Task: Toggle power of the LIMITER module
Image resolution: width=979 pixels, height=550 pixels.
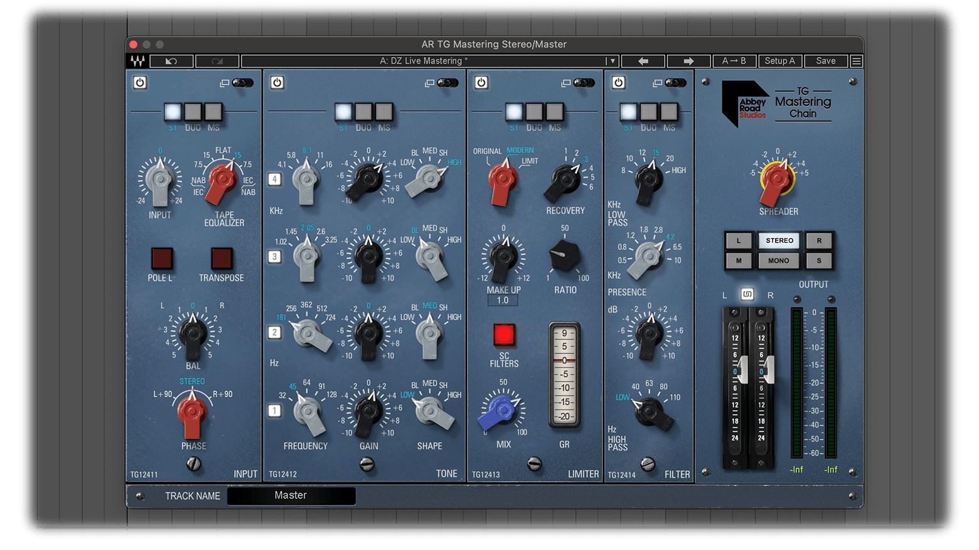Action: pos(481,83)
